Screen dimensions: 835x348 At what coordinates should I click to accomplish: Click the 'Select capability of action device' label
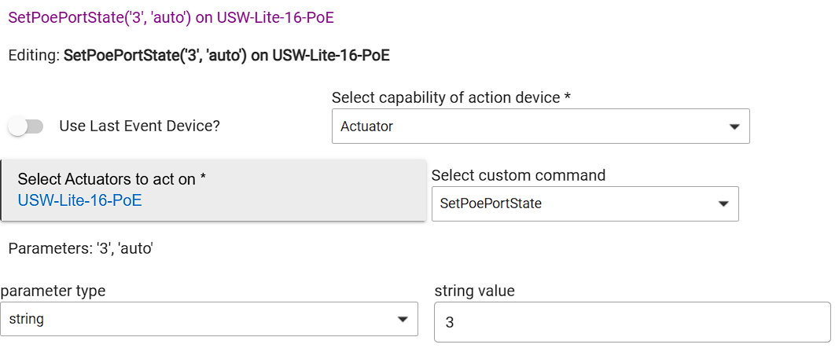coord(451,97)
